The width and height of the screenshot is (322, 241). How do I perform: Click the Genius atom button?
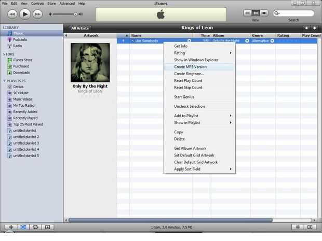[298, 227]
